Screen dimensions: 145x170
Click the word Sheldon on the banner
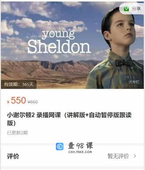59,47
